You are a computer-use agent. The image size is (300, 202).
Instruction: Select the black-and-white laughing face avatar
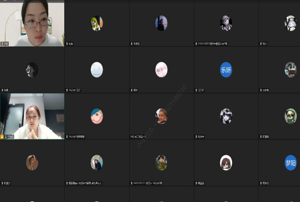pyautogui.click(x=32, y=70)
